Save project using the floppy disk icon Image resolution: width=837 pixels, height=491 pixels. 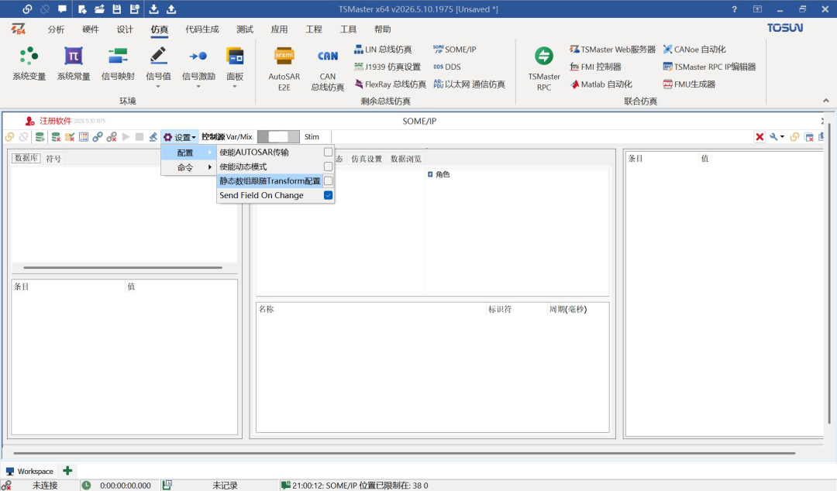pyautogui.click(x=116, y=9)
